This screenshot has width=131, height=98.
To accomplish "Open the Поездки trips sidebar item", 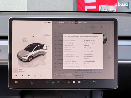I will (x=59, y=59).
